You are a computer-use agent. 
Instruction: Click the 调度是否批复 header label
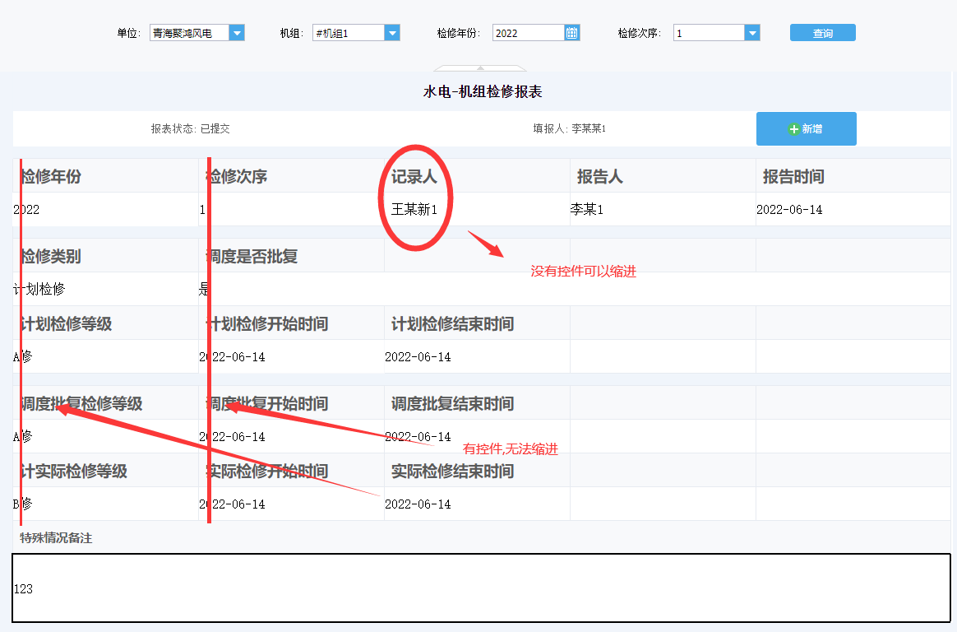[252, 257]
